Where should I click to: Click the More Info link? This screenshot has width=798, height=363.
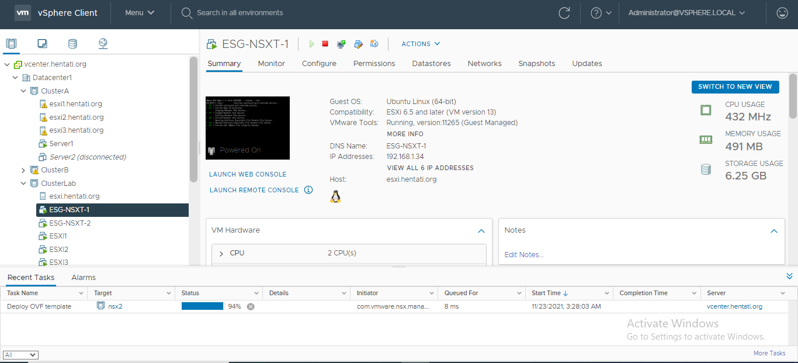pos(405,134)
